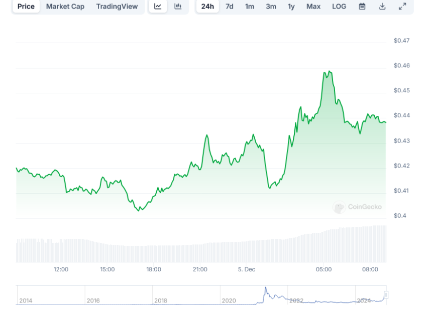Open the calendar date range picker

[362, 7]
